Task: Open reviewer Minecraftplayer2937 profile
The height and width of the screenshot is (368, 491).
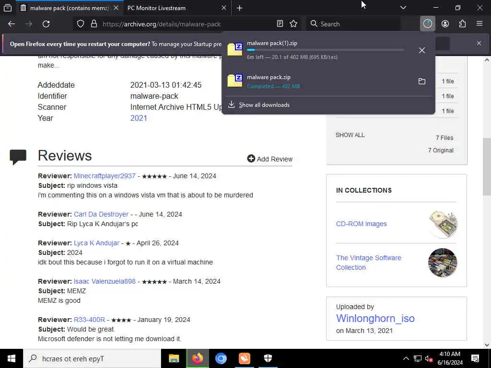Action: (105, 176)
